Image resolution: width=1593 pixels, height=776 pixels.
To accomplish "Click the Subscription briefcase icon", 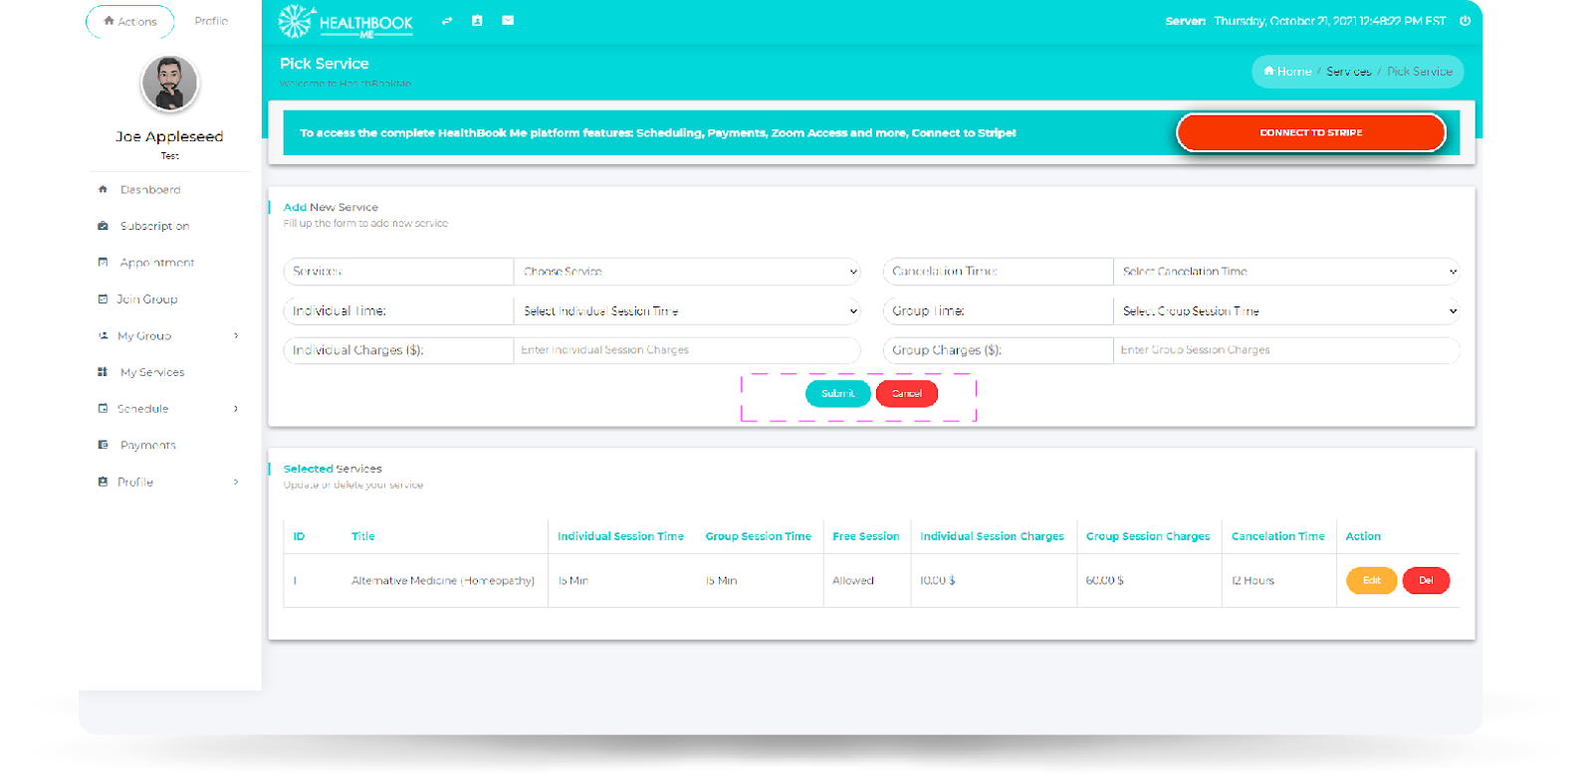I will click(x=103, y=226).
